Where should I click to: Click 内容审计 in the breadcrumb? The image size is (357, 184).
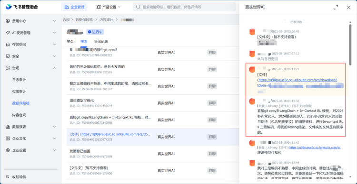(106, 20)
